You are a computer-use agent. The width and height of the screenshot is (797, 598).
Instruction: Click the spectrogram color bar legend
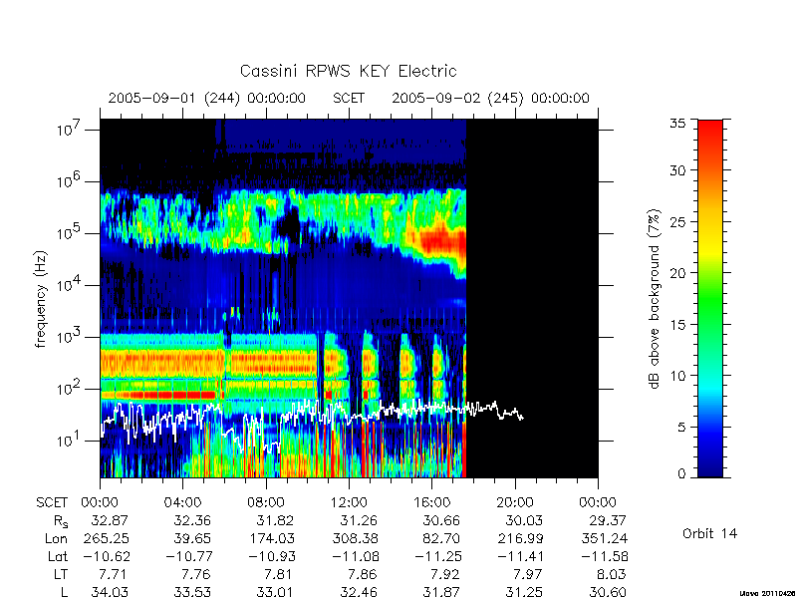click(710, 298)
